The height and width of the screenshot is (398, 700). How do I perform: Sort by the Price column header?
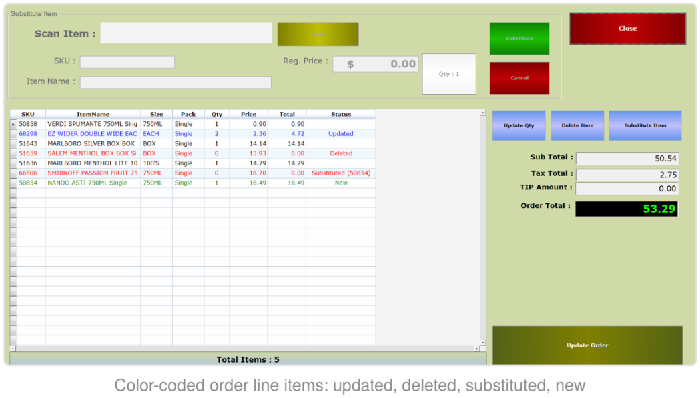click(x=249, y=114)
